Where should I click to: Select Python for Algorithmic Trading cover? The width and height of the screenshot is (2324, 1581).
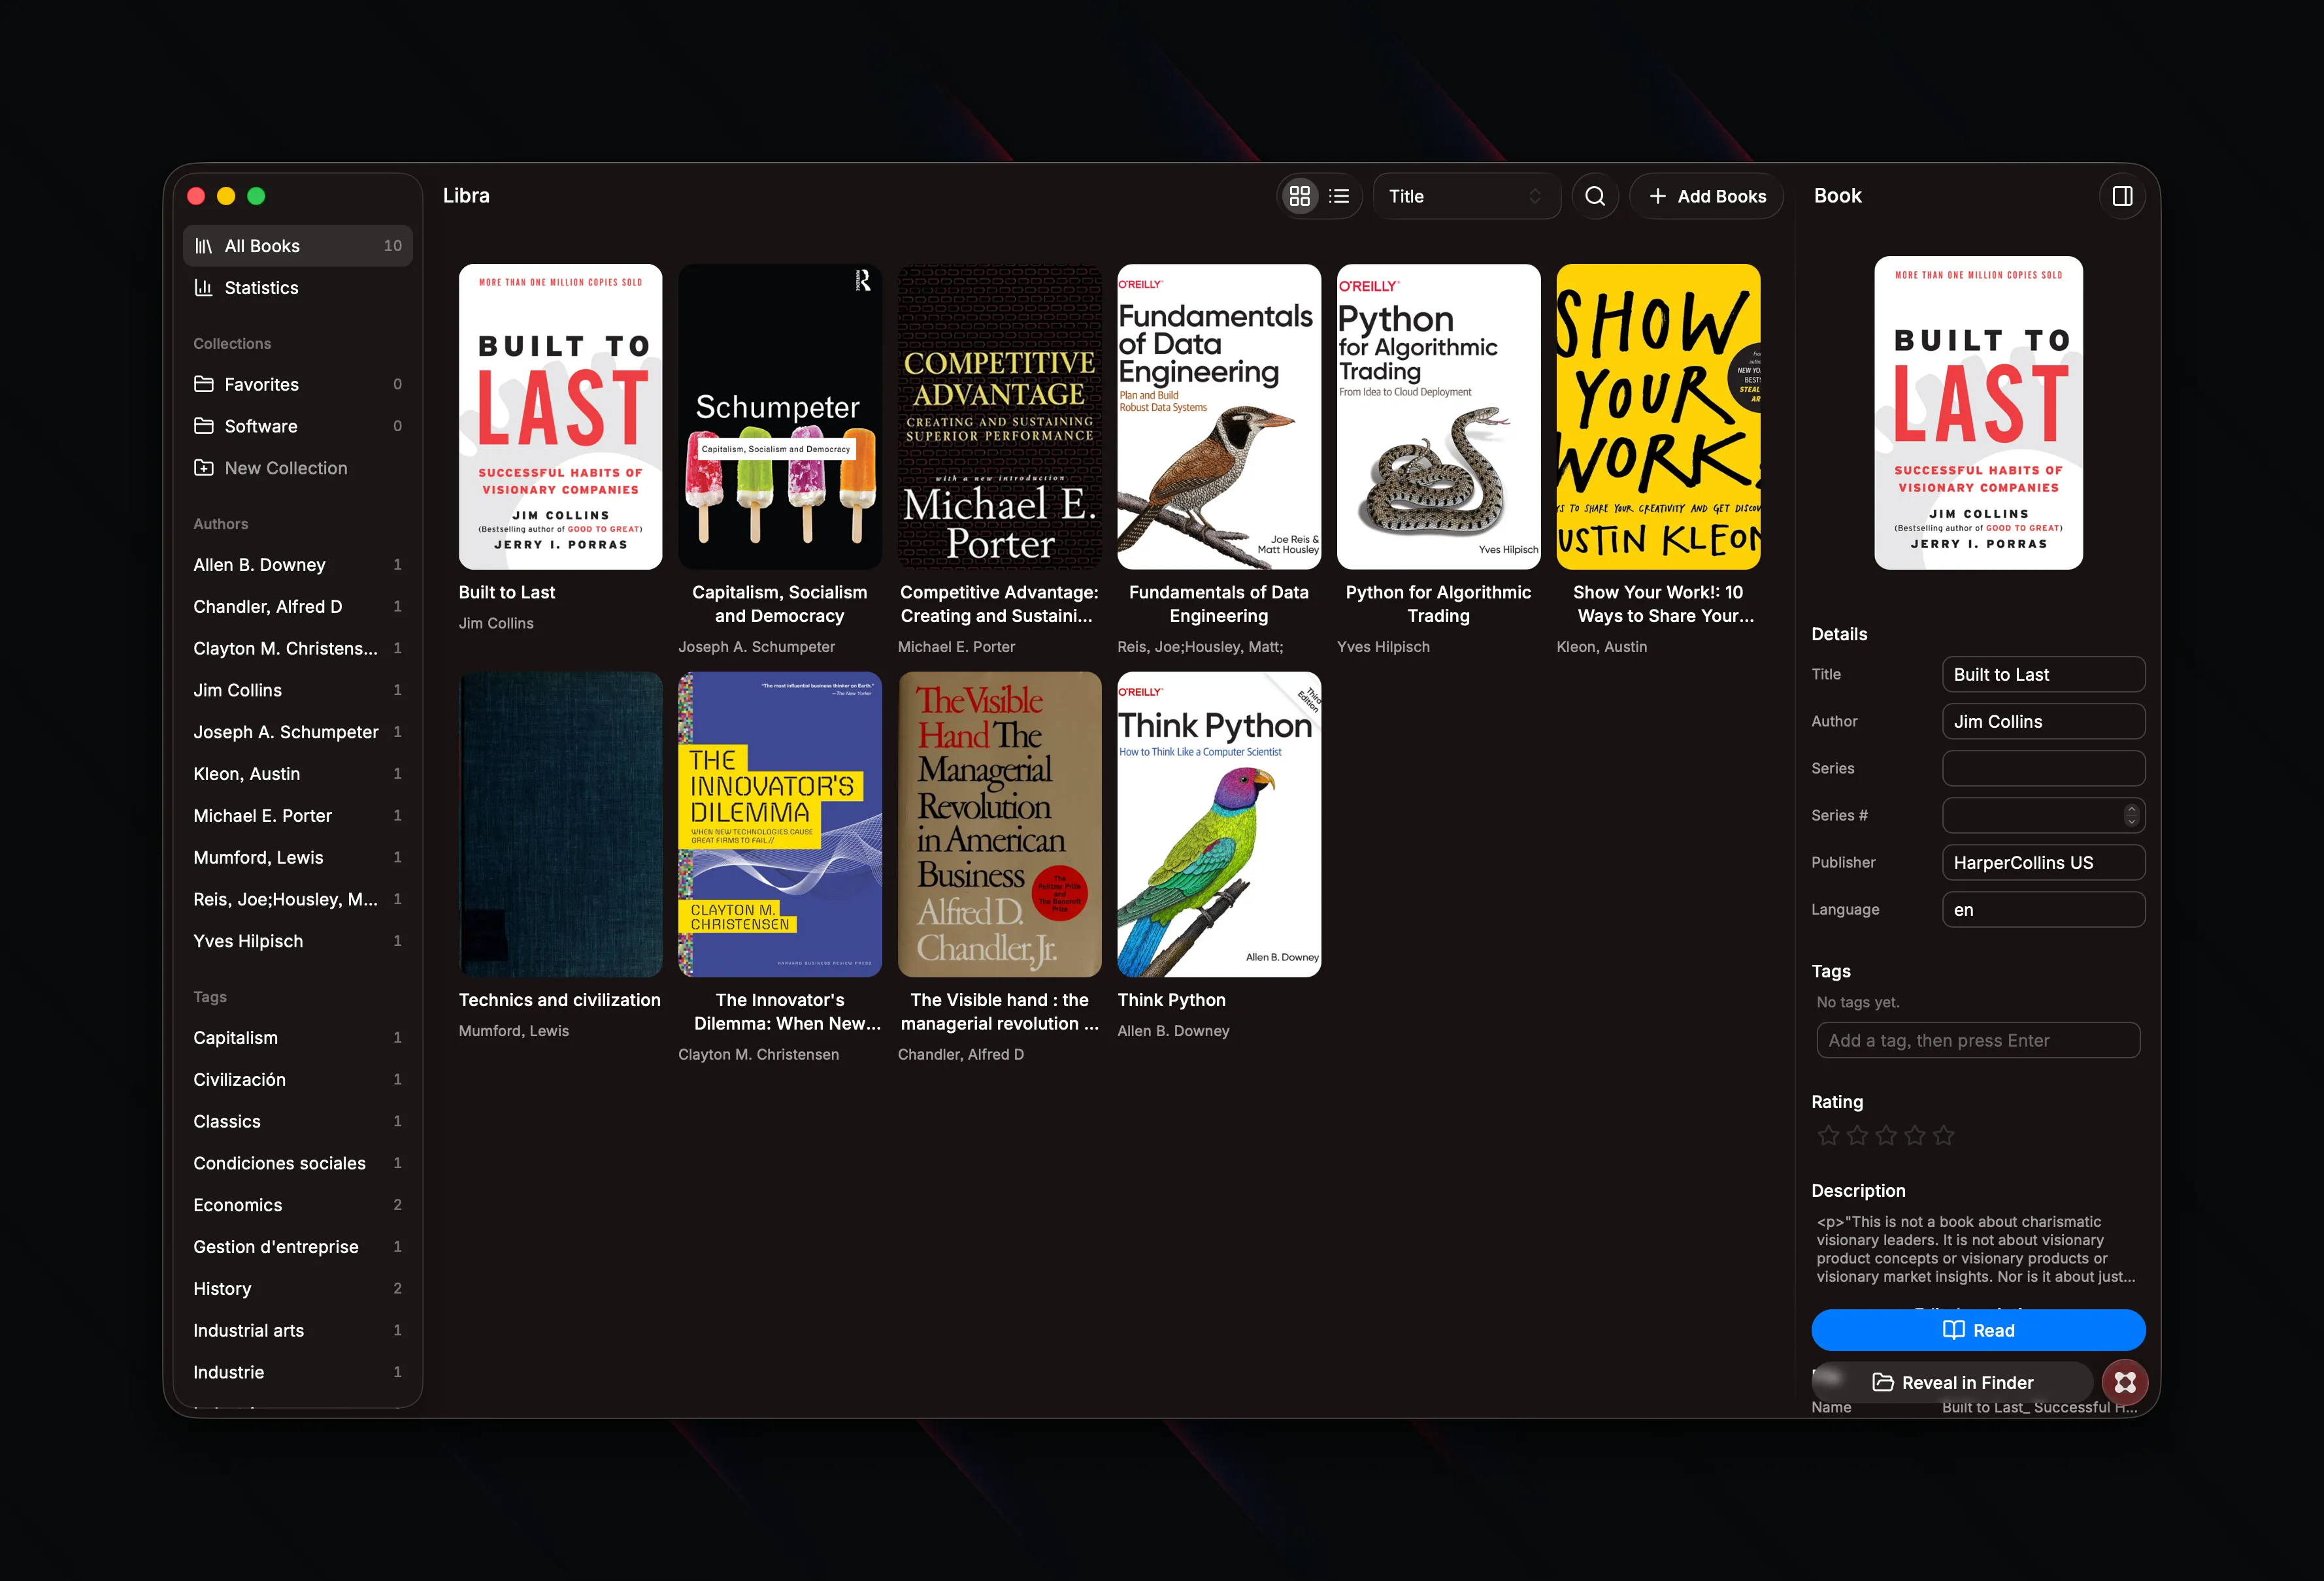click(x=1438, y=417)
